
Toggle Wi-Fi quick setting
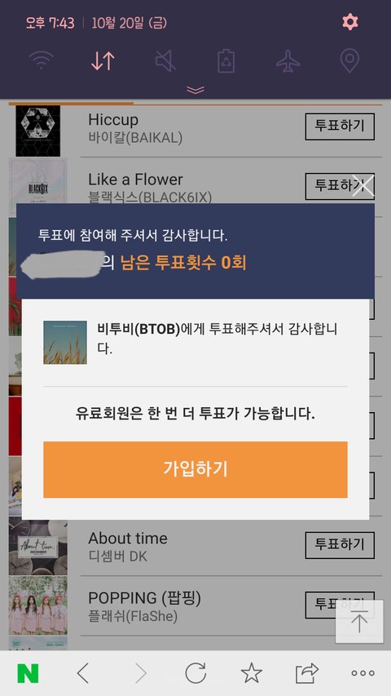pyautogui.click(x=42, y=60)
